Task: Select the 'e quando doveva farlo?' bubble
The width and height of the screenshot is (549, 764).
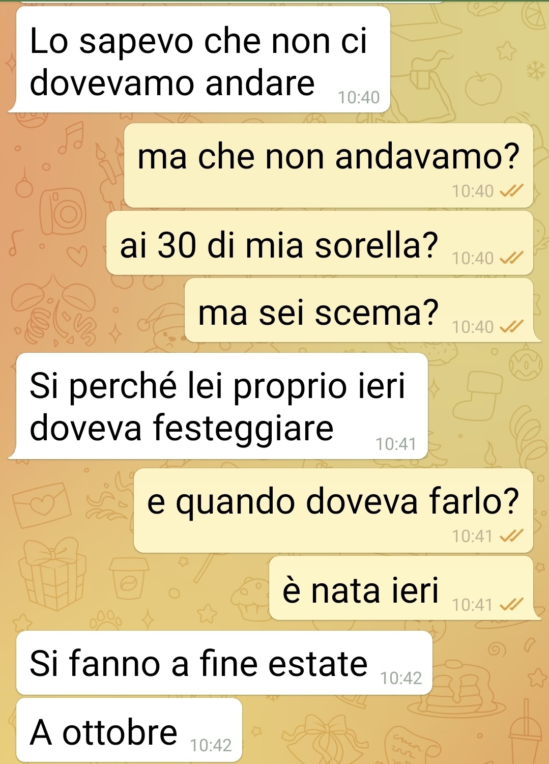Action: coord(333,511)
